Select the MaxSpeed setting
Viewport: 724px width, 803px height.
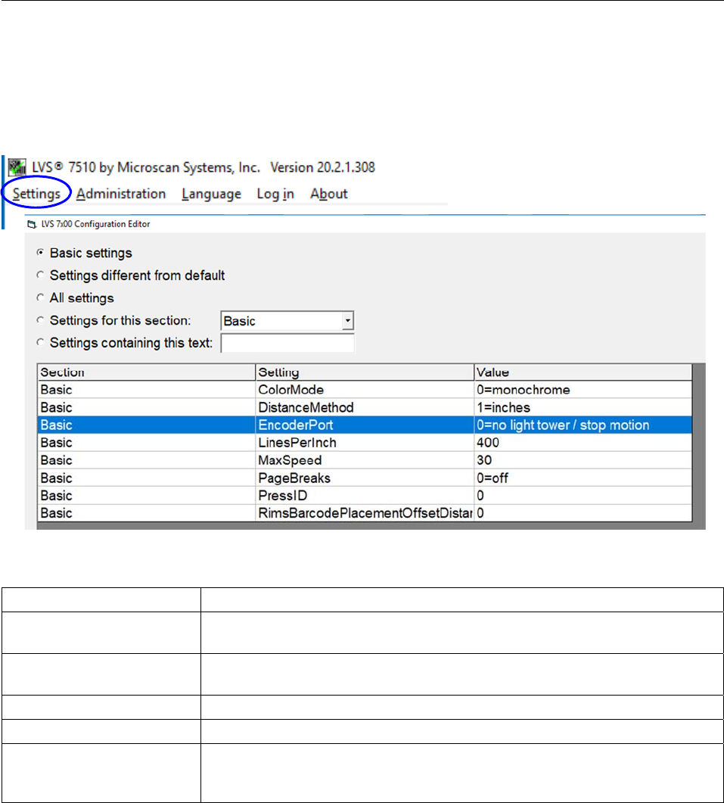click(x=365, y=460)
